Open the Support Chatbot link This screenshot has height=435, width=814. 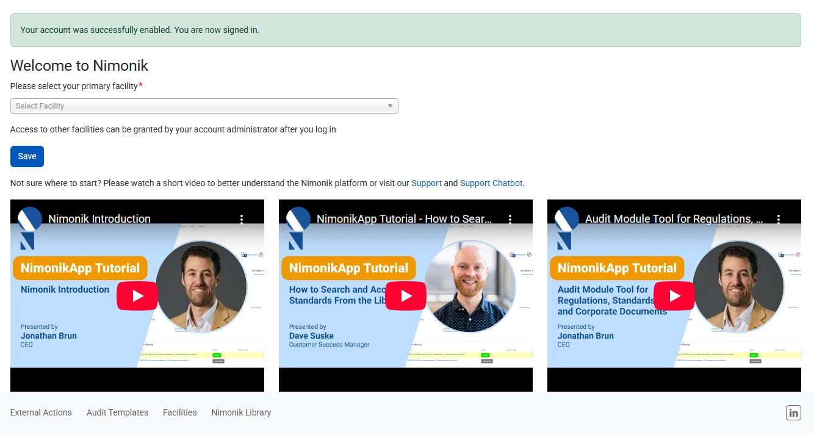[x=491, y=183]
